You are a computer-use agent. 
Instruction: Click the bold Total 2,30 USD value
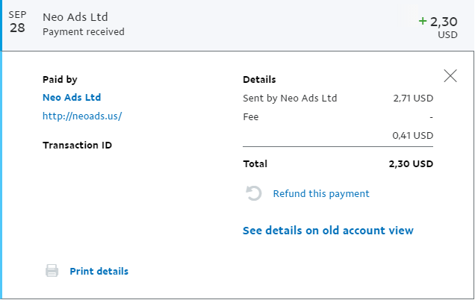411,163
